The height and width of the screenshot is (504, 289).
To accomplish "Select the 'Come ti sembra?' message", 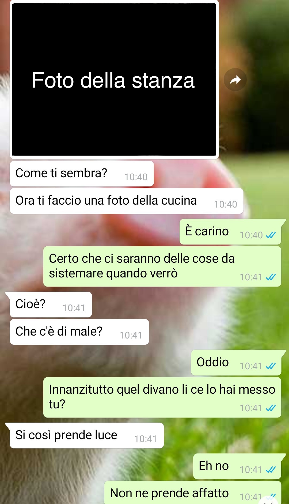I will (x=82, y=174).
